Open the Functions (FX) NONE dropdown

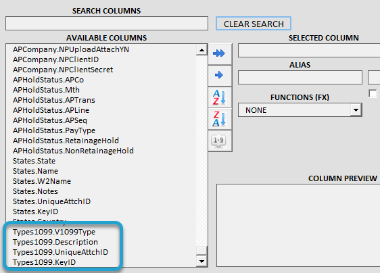(x=300, y=110)
